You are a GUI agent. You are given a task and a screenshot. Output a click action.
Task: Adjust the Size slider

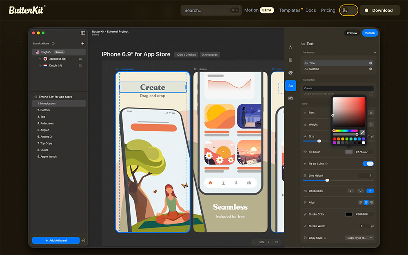point(319,141)
